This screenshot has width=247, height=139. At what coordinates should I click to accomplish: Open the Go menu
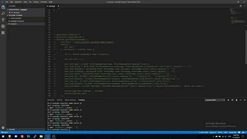(x=30, y=2)
